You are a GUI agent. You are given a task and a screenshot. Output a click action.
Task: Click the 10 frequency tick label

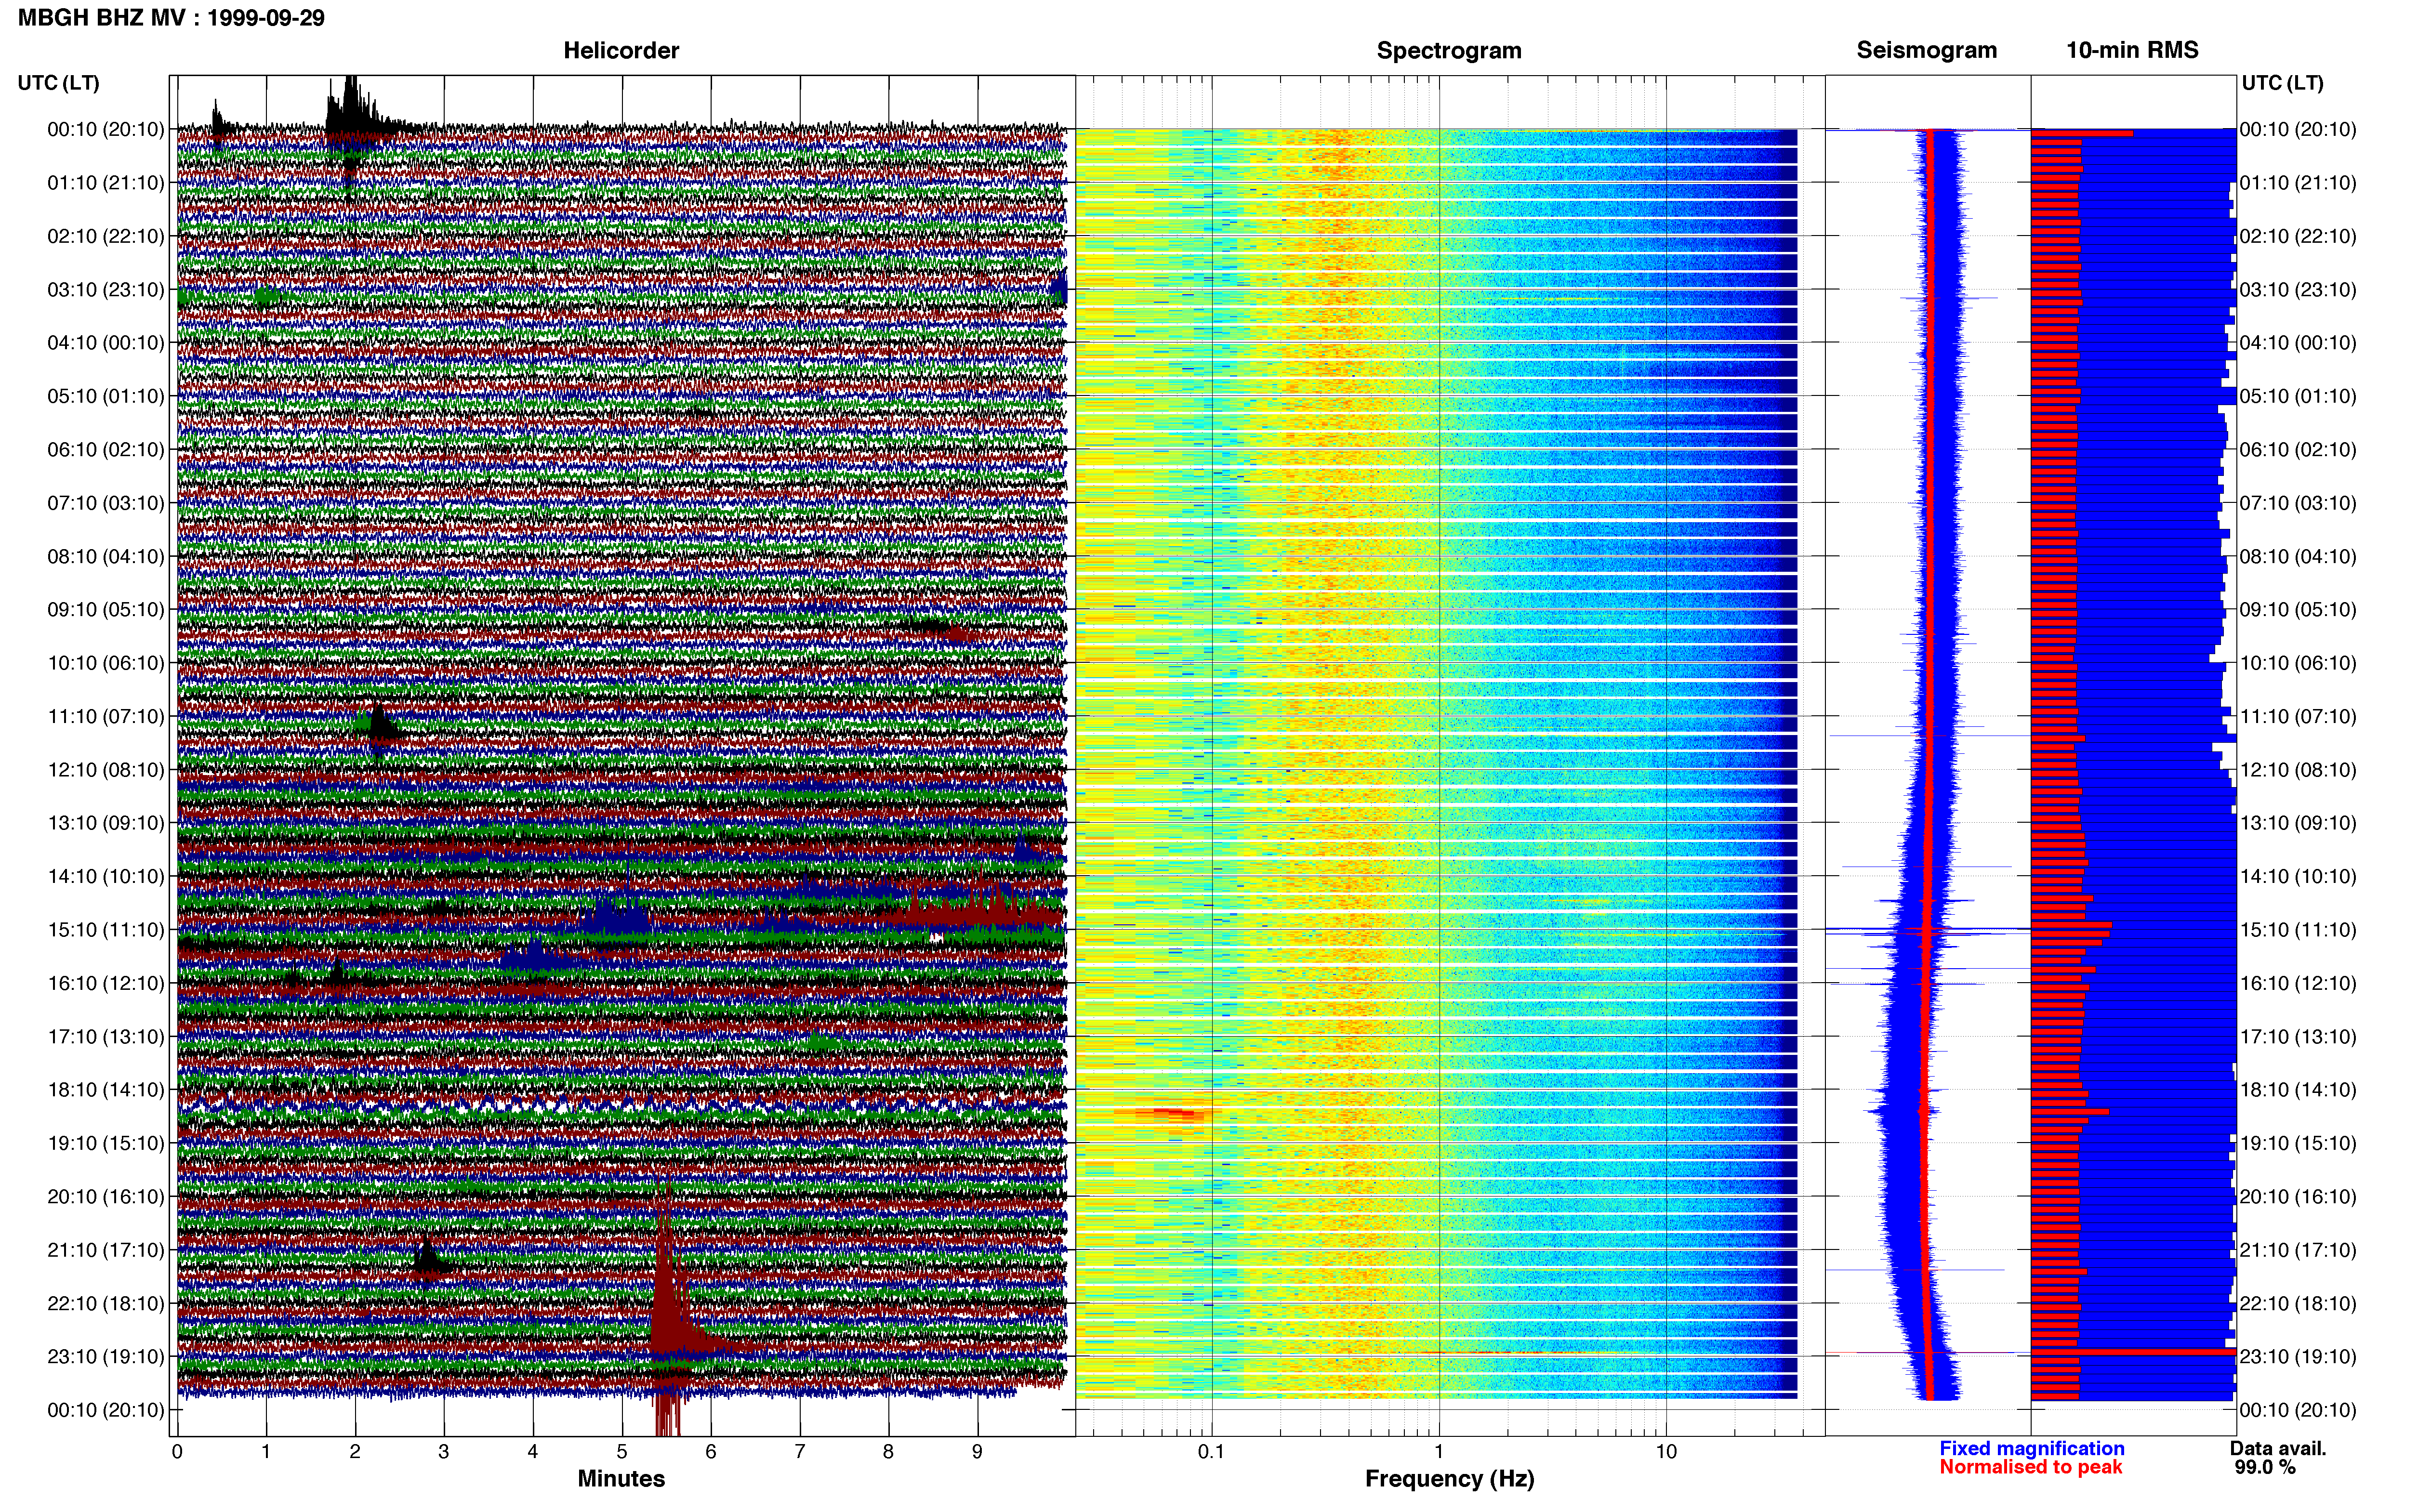click(x=1666, y=1451)
